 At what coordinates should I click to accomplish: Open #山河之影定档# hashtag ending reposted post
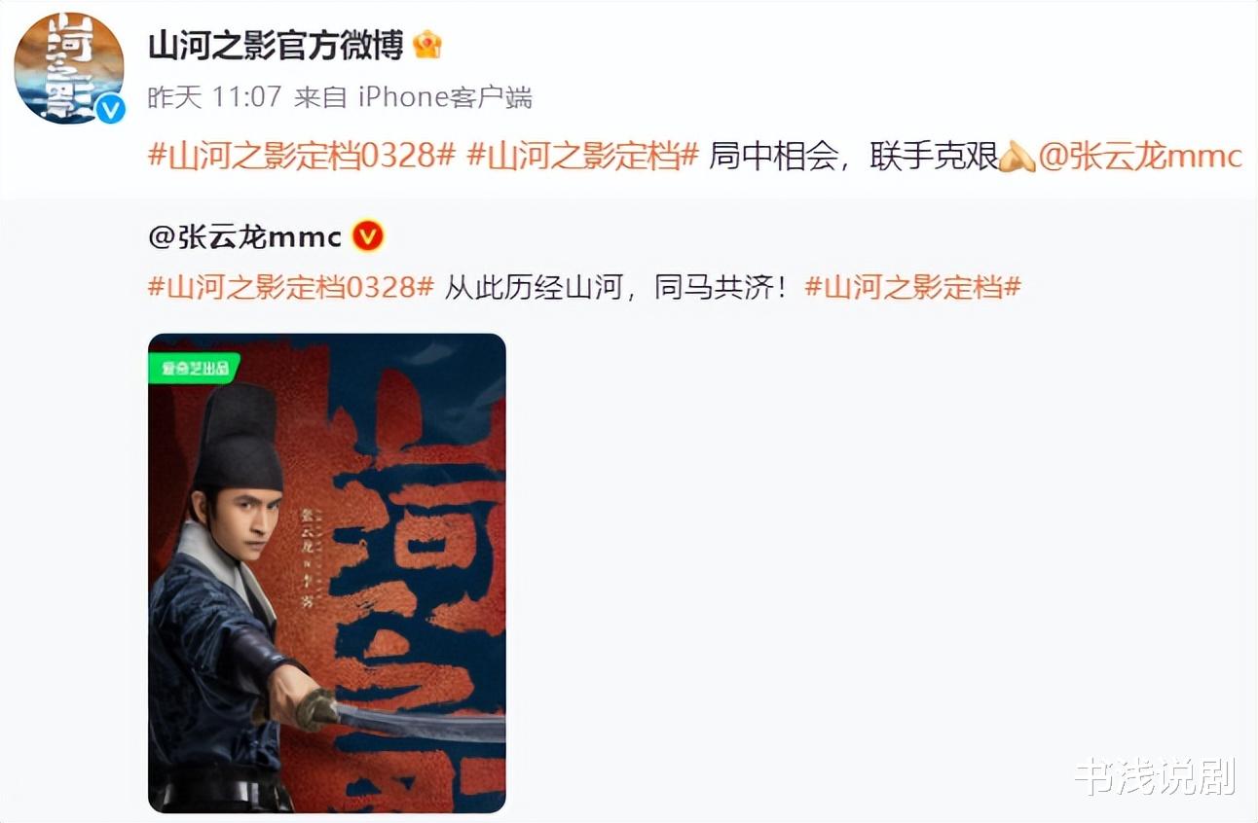[x=912, y=287]
